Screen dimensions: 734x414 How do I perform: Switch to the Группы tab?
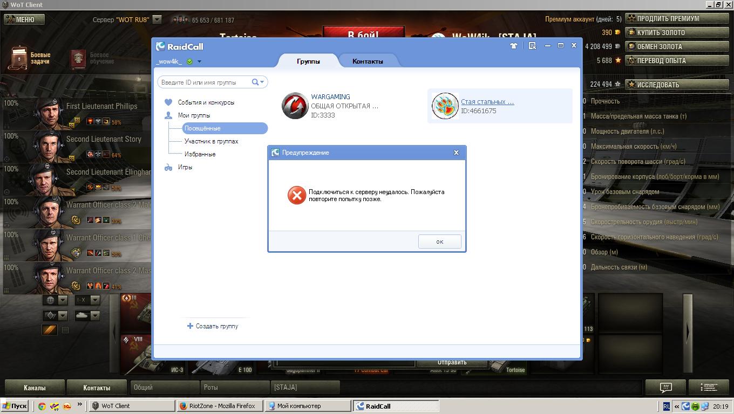pyautogui.click(x=308, y=61)
